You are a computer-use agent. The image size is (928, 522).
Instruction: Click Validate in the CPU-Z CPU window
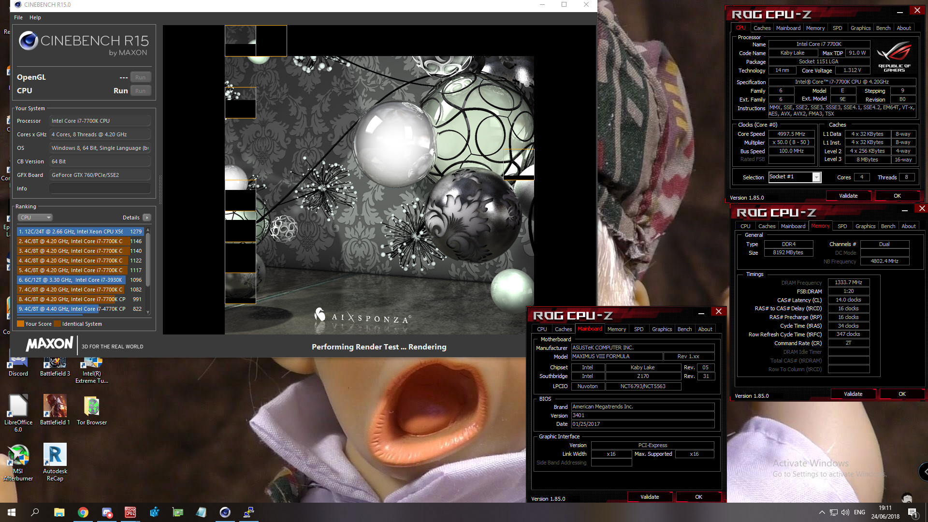tap(848, 196)
